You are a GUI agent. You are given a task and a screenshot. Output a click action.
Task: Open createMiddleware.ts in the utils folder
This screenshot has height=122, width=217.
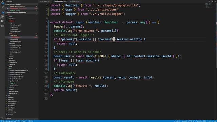[x=16, y=75]
